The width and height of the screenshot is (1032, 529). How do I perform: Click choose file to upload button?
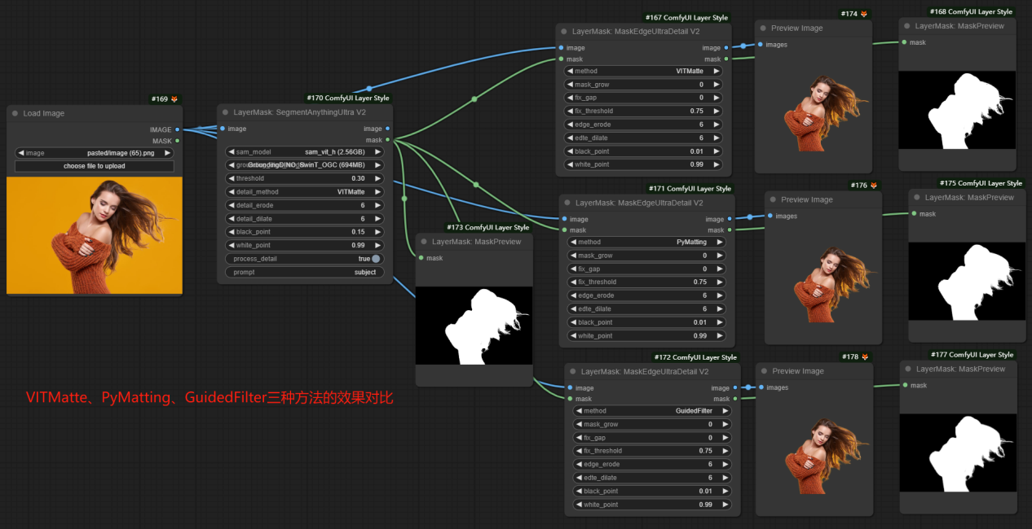pos(95,166)
